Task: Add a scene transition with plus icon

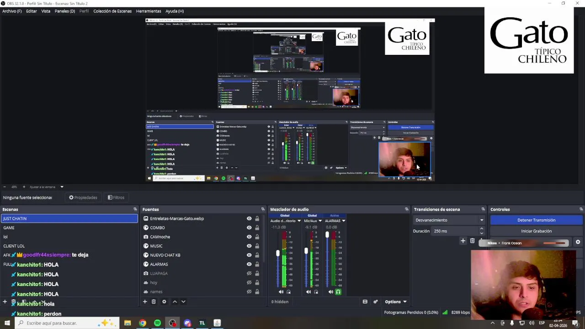Action: pyautogui.click(x=463, y=241)
